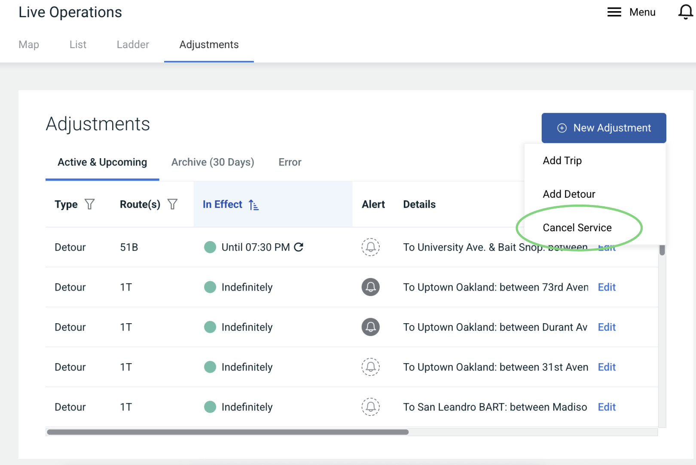Toggle alert bell for San Leandro BART detour
The width and height of the screenshot is (696, 465).
pos(370,407)
